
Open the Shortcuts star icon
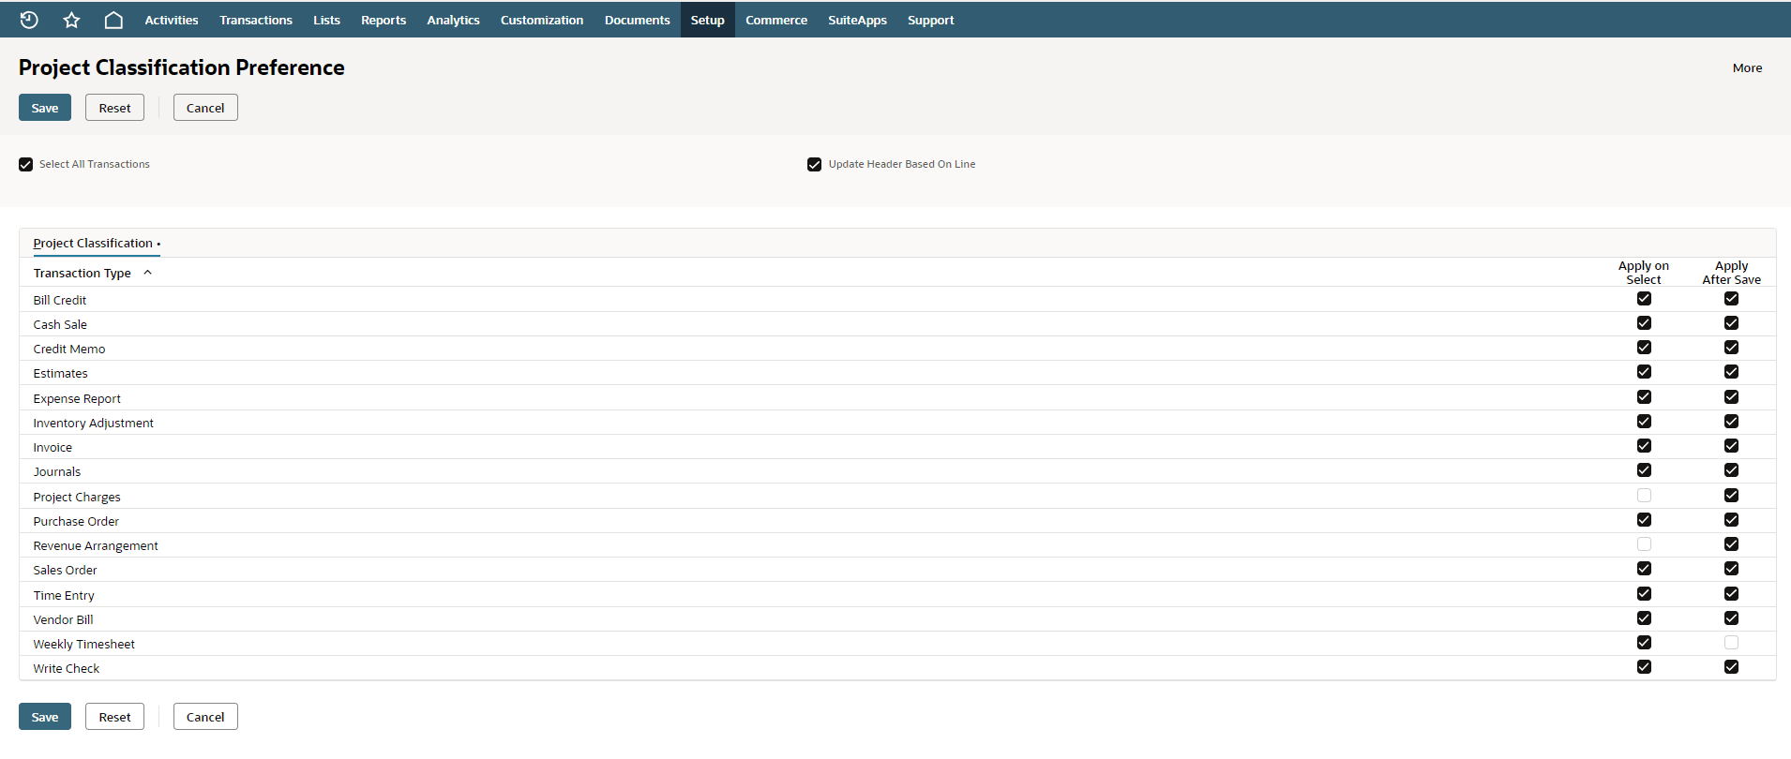(x=71, y=20)
